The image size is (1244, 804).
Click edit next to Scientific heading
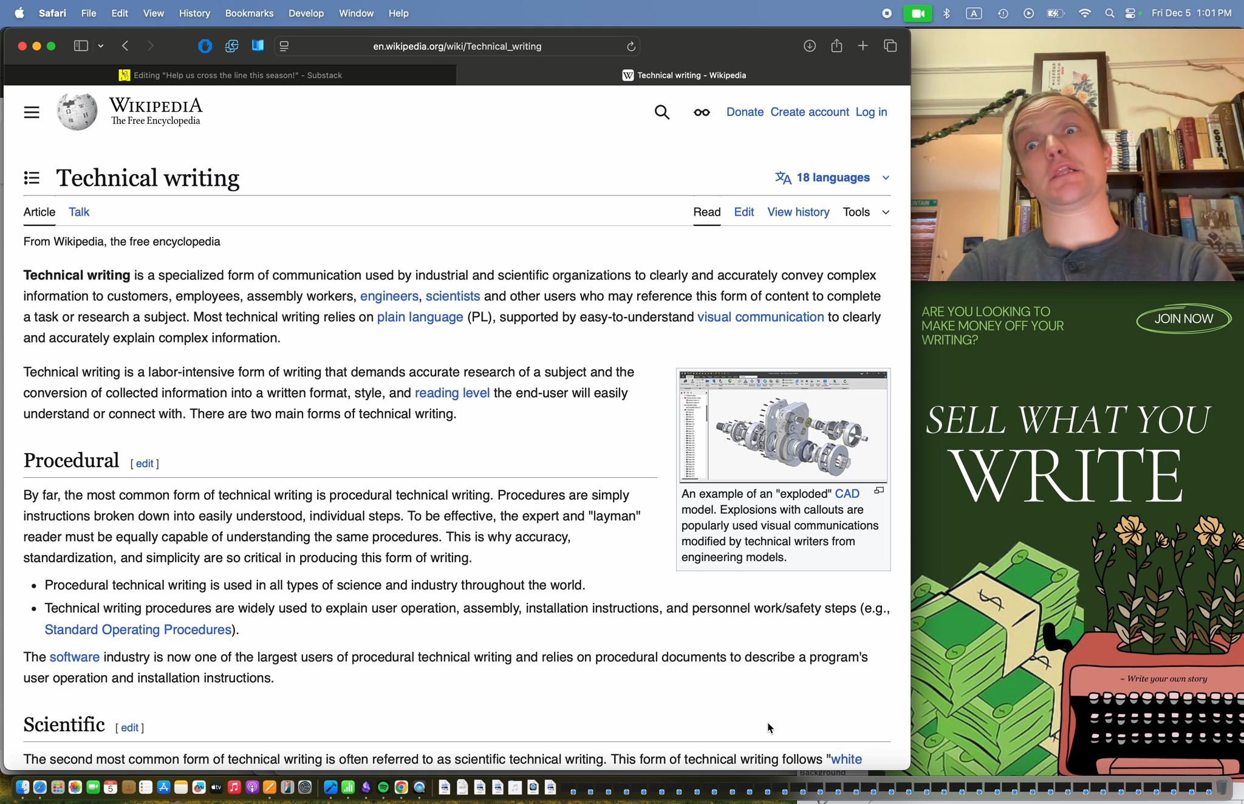[x=130, y=727]
